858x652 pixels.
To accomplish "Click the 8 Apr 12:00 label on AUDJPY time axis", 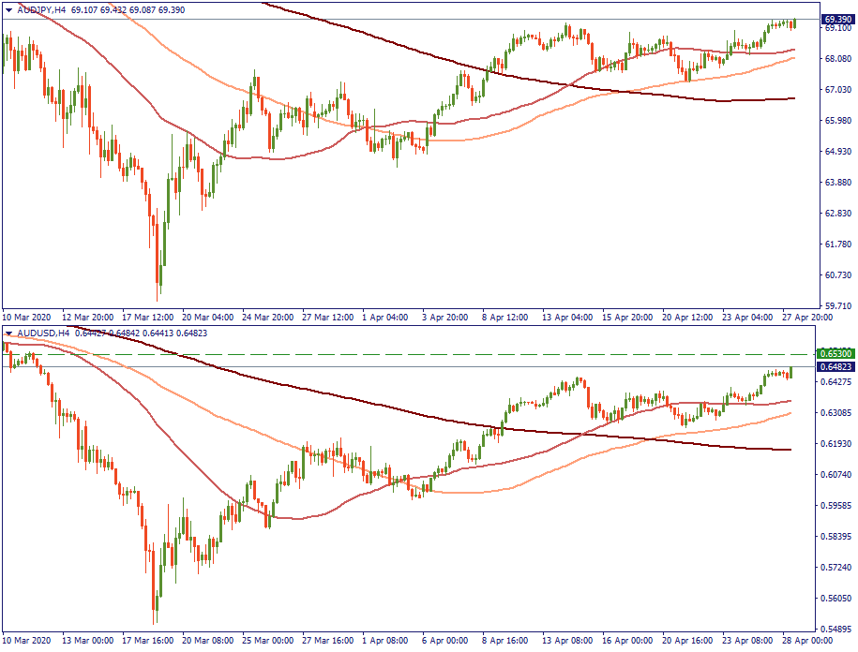I will click(x=506, y=318).
